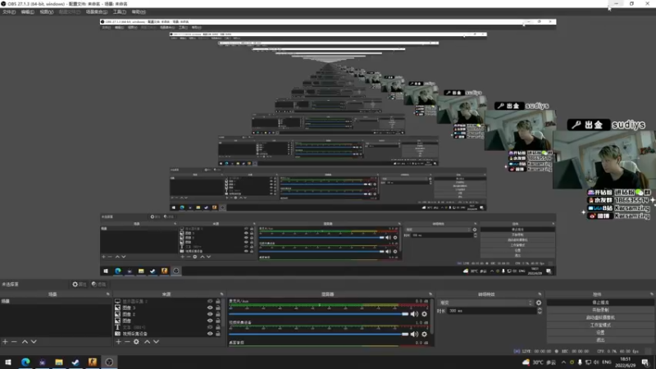The image size is (656, 369).
Task: Click the 退出 exit button
Action: tap(600, 339)
